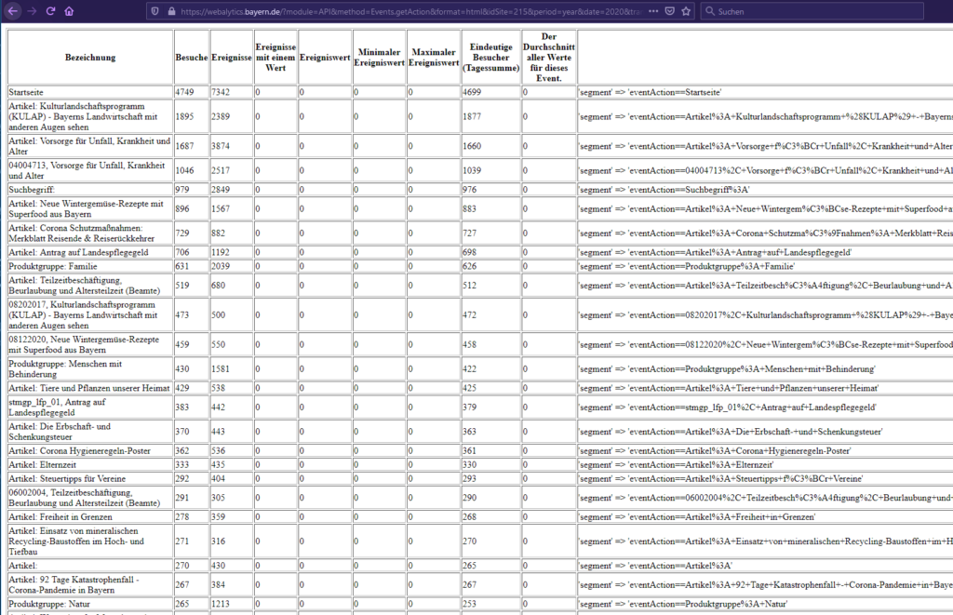The width and height of the screenshot is (953, 615).
Task: Click the magnifier icon in search box
Action: (710, 11)
